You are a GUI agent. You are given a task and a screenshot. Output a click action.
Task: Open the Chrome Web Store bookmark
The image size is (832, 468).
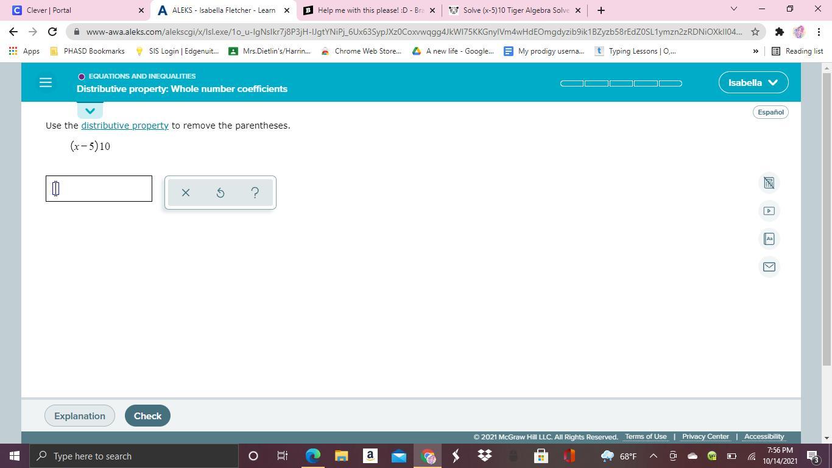click(361, 51)
